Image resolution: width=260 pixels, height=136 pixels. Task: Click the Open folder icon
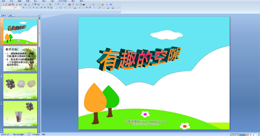point(6,5)
